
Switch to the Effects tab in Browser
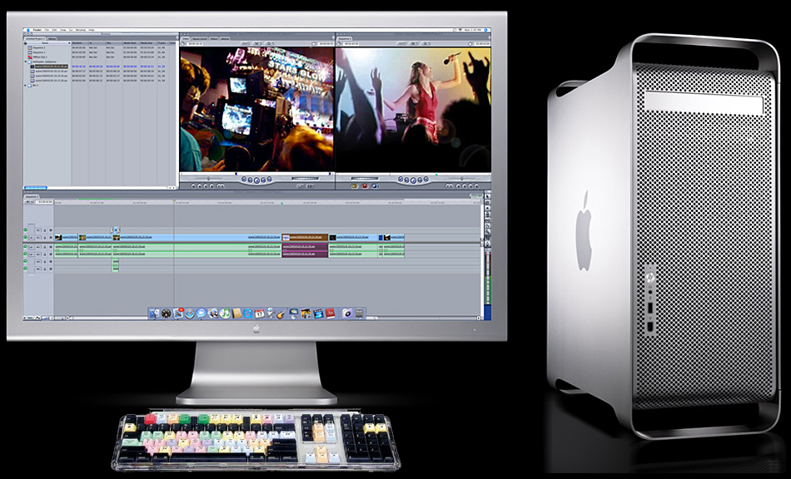click(x=52, y=39)
